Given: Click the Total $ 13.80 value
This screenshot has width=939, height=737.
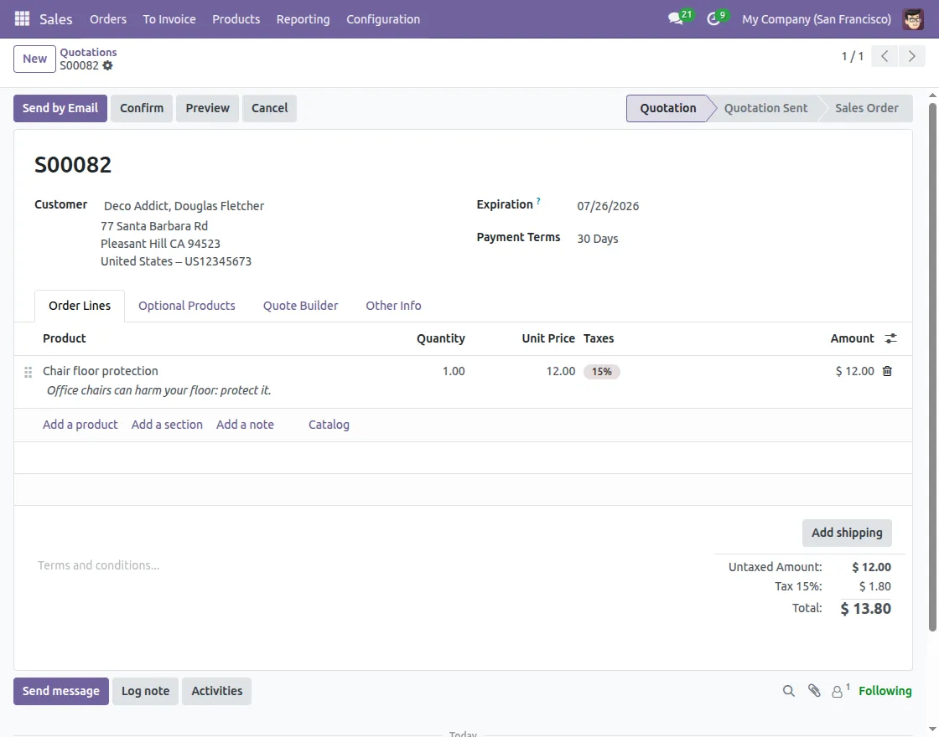Looking at the screenshot, I should coord(865,609).
